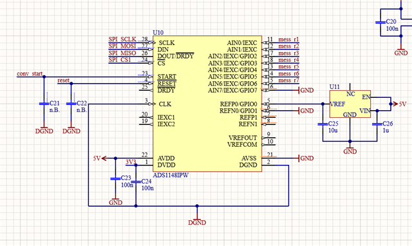412x246 pixels.
Task: Click the SPI_CS1 net label
Action: [x=120, y=60]
